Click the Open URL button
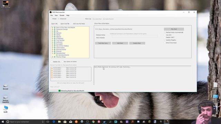Screen dimensions: 221x124 pos(55,24)
